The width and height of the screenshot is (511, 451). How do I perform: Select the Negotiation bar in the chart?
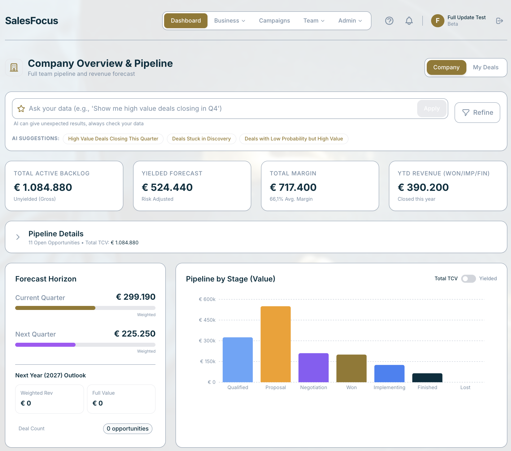coord(313,368)
